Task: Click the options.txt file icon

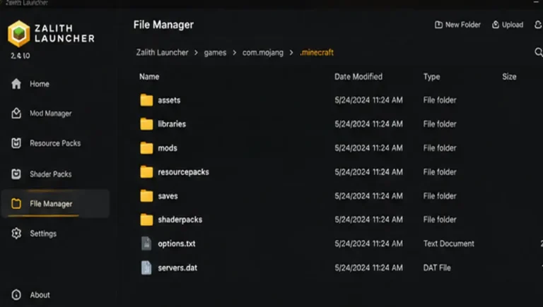Action: coord(146,243)
